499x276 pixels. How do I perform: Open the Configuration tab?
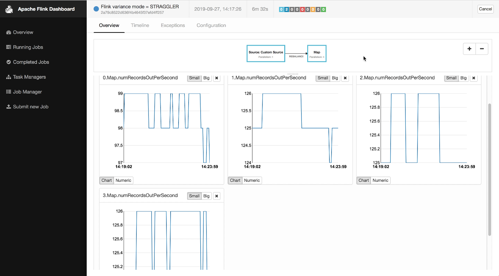point(211,26)
